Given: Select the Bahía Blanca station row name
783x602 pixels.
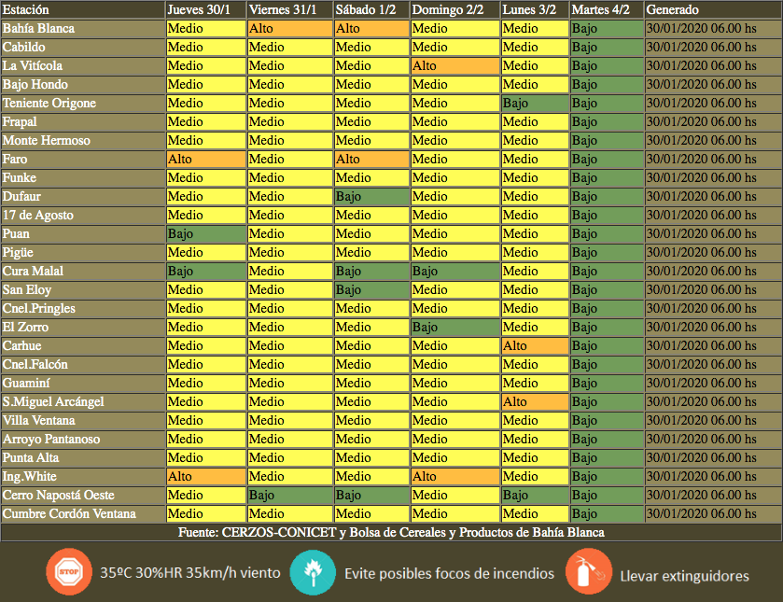Looking at the screenshot, I should click(x=38, y=28).
